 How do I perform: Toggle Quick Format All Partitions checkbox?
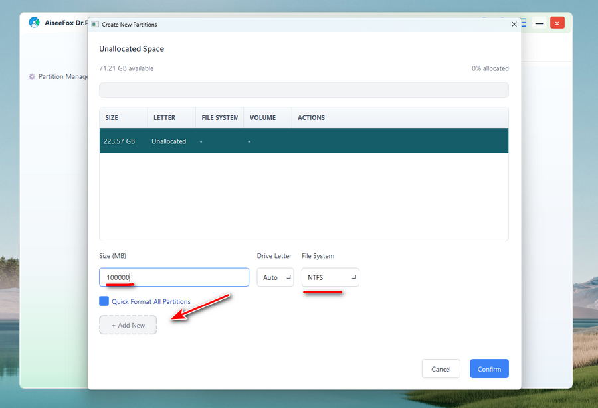click(104, 301)
